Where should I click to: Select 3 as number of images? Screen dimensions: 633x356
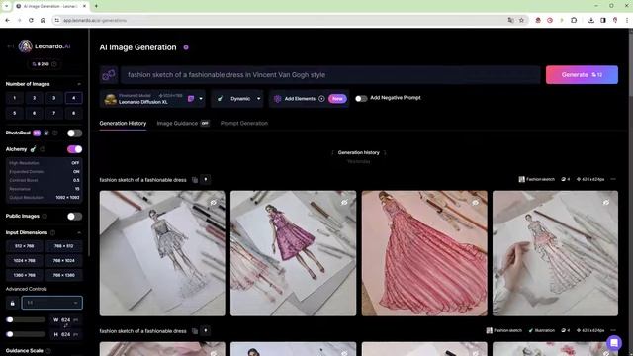click(53, 98)
